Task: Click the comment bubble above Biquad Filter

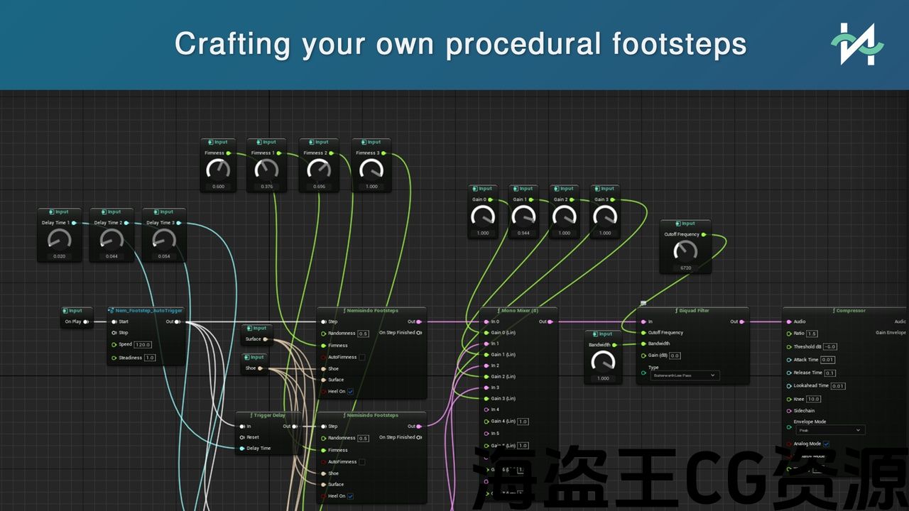Action: (x=643, y=303)
